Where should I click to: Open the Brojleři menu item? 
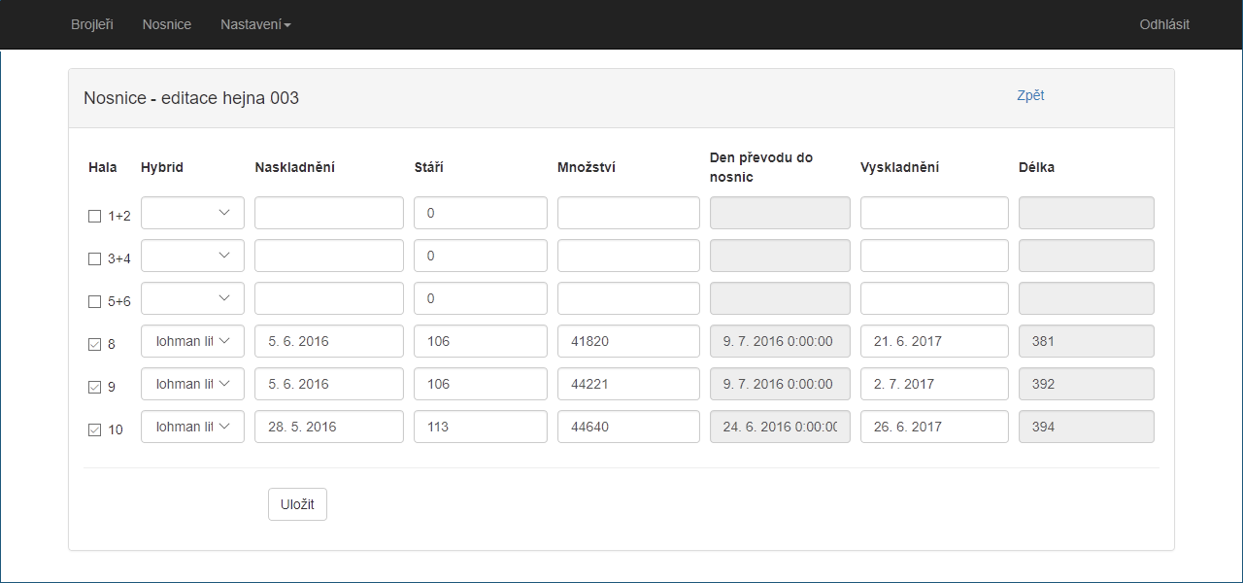(x=92, y=24)
